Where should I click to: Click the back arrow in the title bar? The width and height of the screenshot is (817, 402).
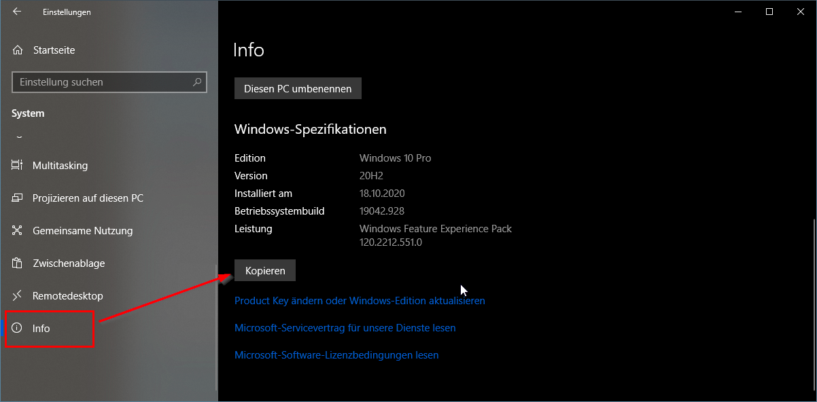click(x=17, y=12)
